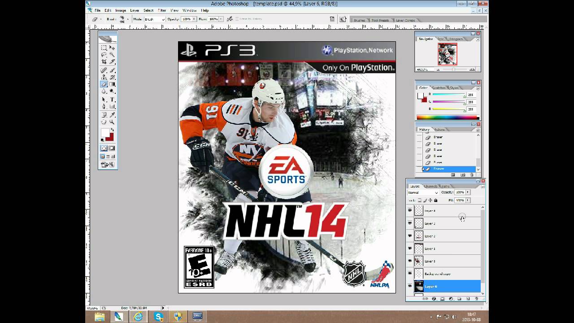Select the Healing Brush tool
Image resolution: width=574 pixels, height=323 pixels.
(104, 70)
